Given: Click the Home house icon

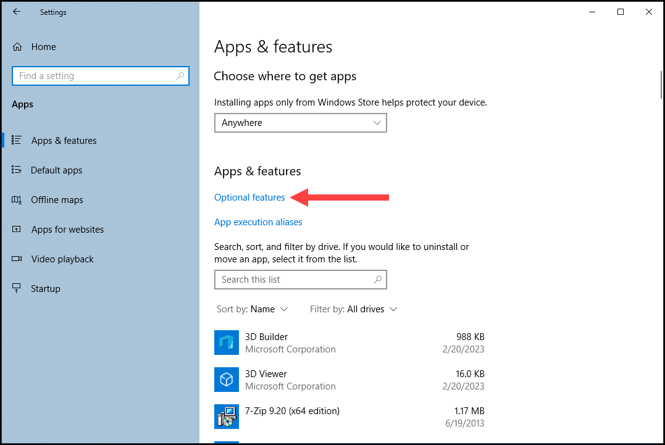Looking at the screenshot, I should [17, 47].
